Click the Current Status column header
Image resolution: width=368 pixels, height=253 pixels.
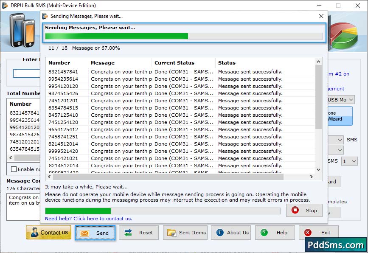183,63
